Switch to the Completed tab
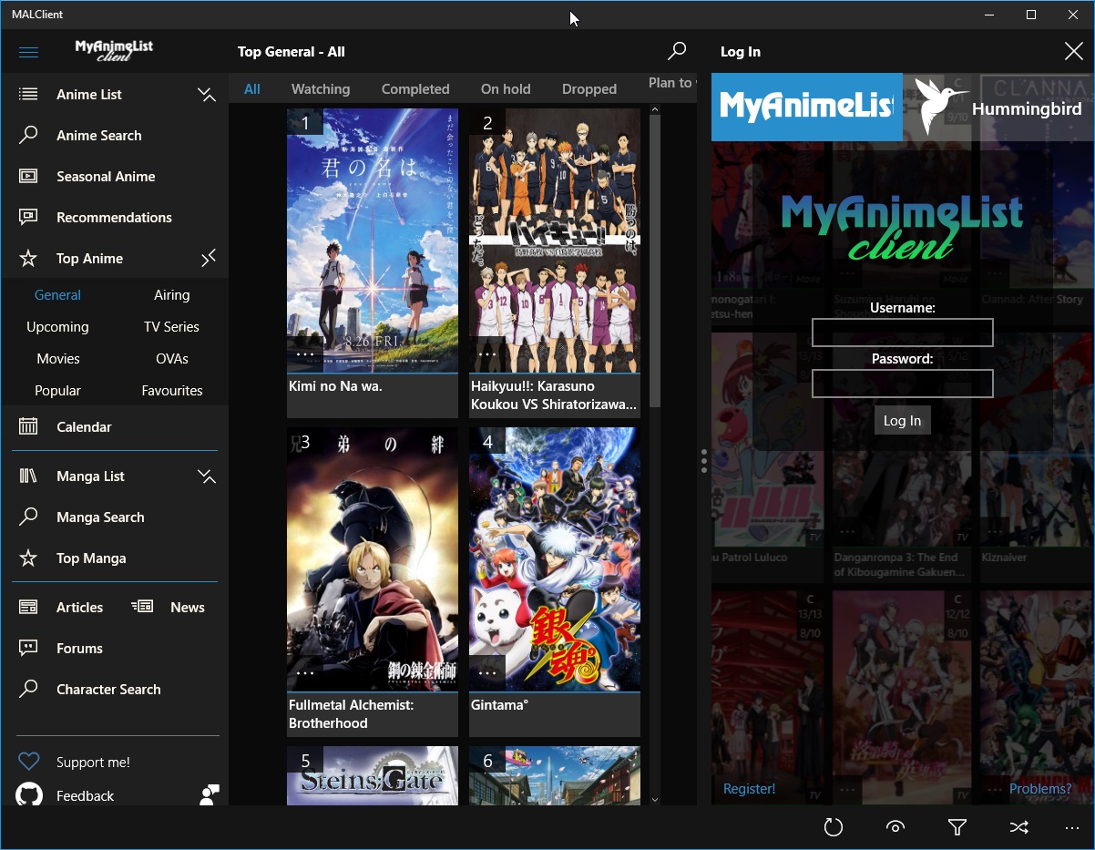 point(415,89)
